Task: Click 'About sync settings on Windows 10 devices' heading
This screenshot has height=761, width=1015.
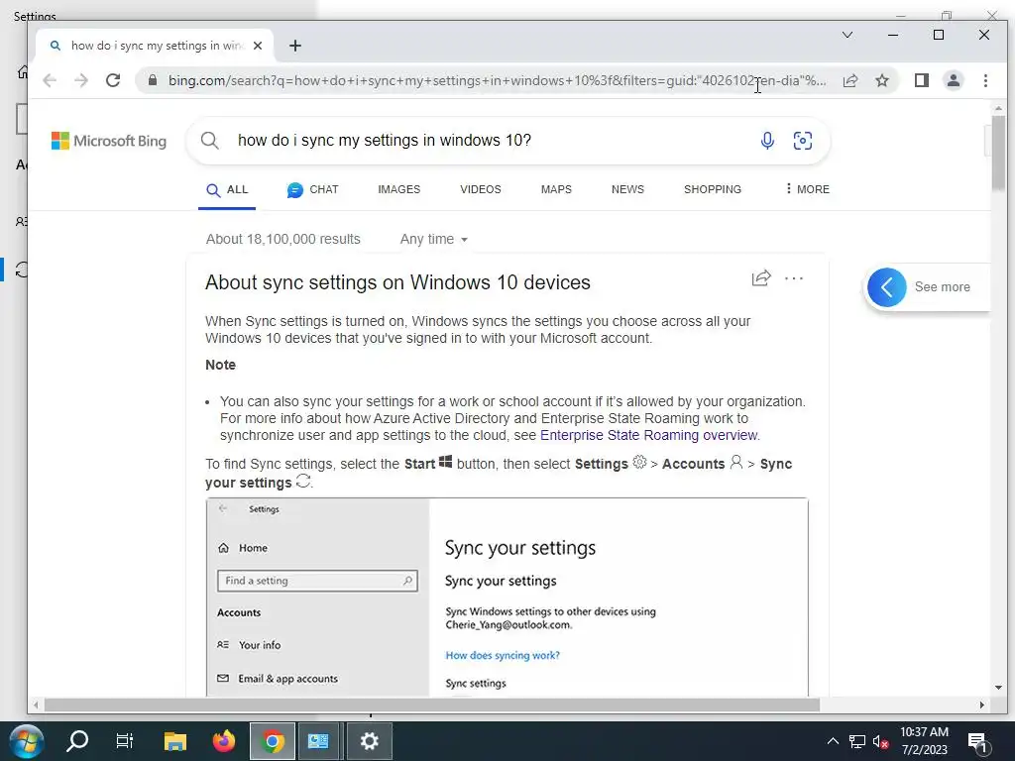Action: 397,282
